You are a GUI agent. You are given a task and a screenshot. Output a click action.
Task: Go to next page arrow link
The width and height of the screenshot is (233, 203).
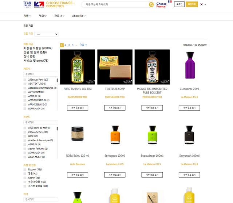click(83, 45)
